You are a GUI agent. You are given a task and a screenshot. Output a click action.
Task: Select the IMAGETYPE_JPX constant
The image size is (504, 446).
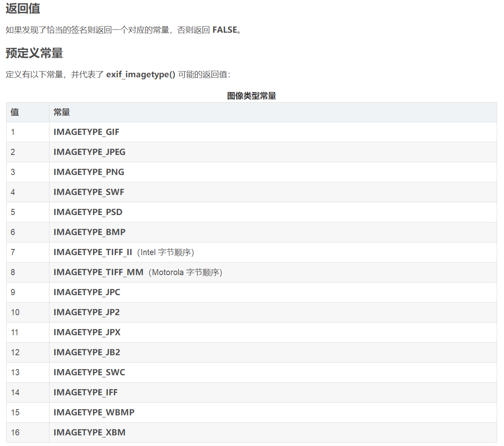tap(87, 332)
